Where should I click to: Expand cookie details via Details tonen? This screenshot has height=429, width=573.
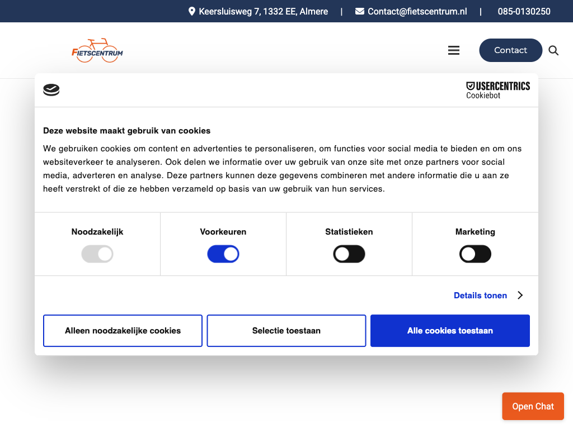click(480, 295)
